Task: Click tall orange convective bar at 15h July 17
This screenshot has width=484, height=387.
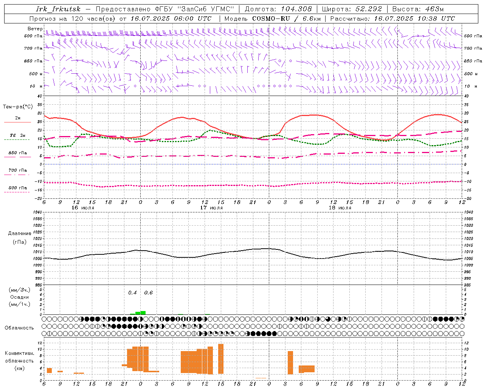Action: [x=221, y=359]
